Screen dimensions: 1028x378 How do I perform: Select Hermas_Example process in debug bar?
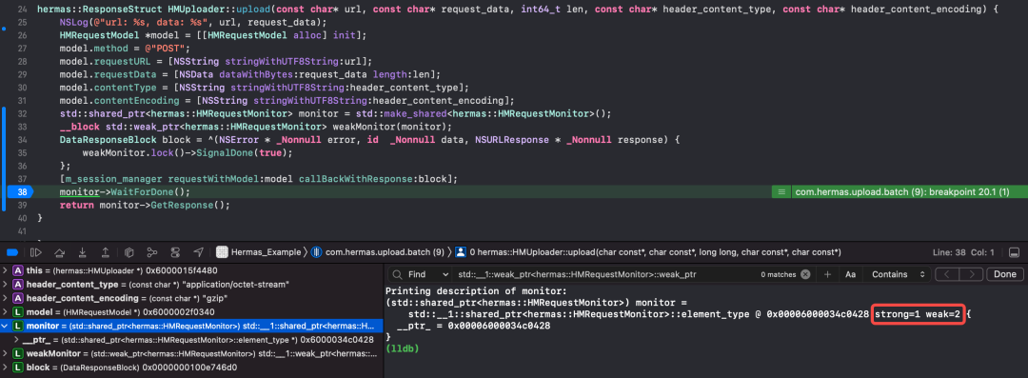point(258,252)
